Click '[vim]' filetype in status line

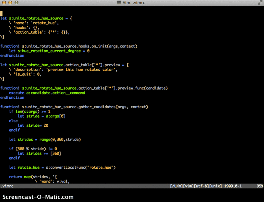pos(188,186)
